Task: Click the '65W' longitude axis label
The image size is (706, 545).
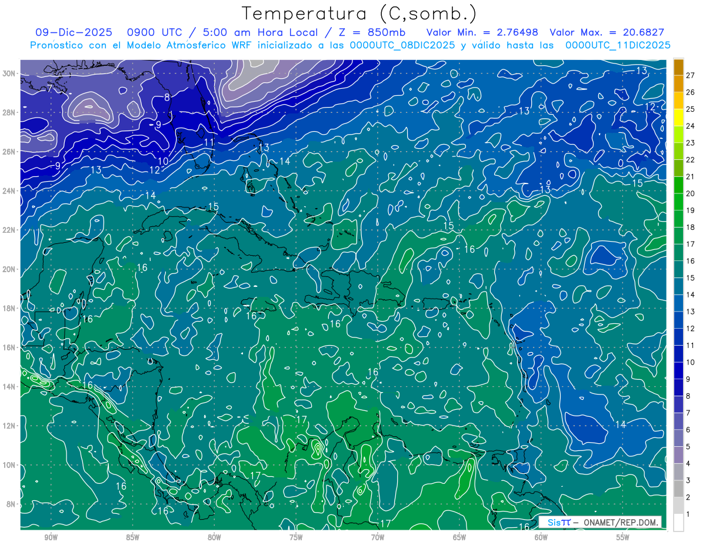Action: coord(459,538)
